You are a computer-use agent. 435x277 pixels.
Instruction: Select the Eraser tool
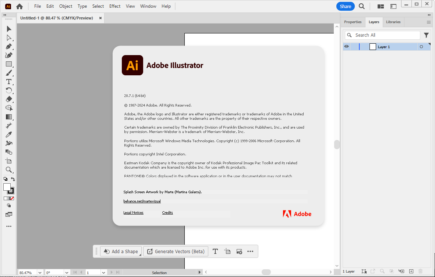[9, 99]
